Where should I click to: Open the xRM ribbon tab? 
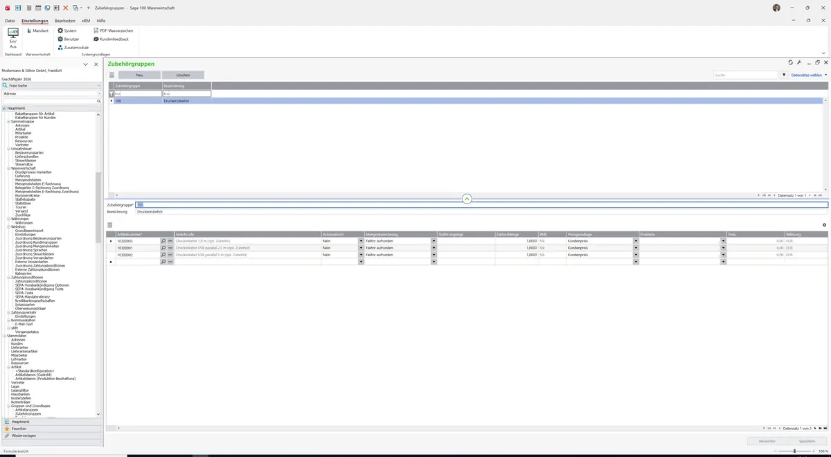pyautogui.click(x=86, y=21)
